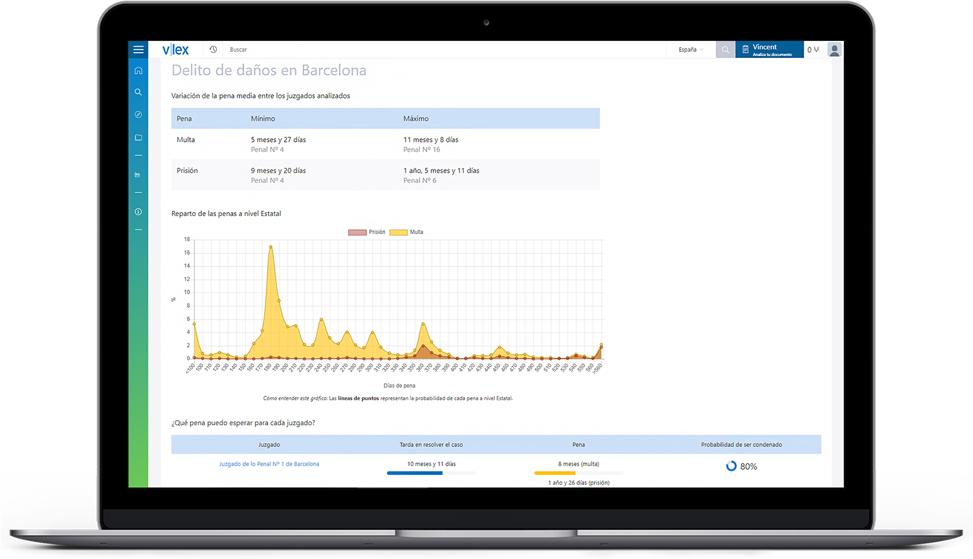This screenshot has width=973, height=559.
Task: Click the magnifier search button in header
Action: (725, 50)
